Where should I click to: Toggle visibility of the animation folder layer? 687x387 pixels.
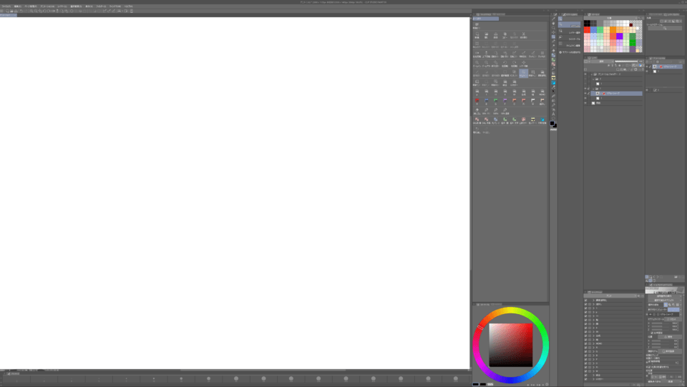point(585,74)
